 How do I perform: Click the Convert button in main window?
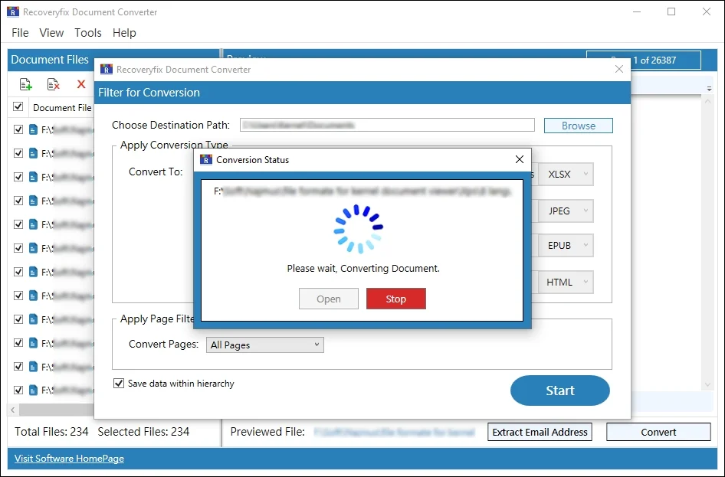658,432
